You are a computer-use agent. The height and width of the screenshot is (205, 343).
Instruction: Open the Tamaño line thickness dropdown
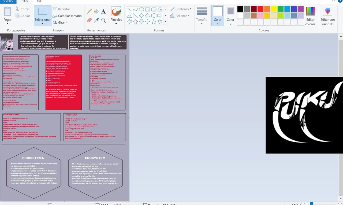pyautogui.click(x=202, y=16)
